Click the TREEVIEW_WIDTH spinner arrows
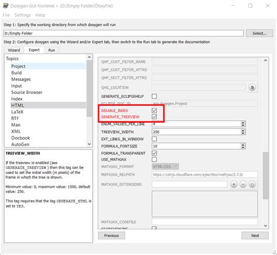 (x=243, y=132)
